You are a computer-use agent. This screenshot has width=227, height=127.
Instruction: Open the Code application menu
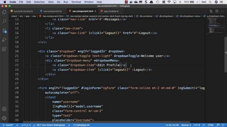coord(13,2)
